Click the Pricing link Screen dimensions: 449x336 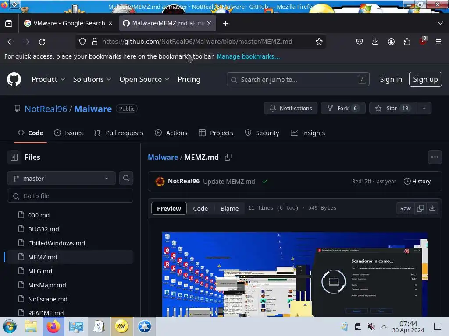(189, 79)
